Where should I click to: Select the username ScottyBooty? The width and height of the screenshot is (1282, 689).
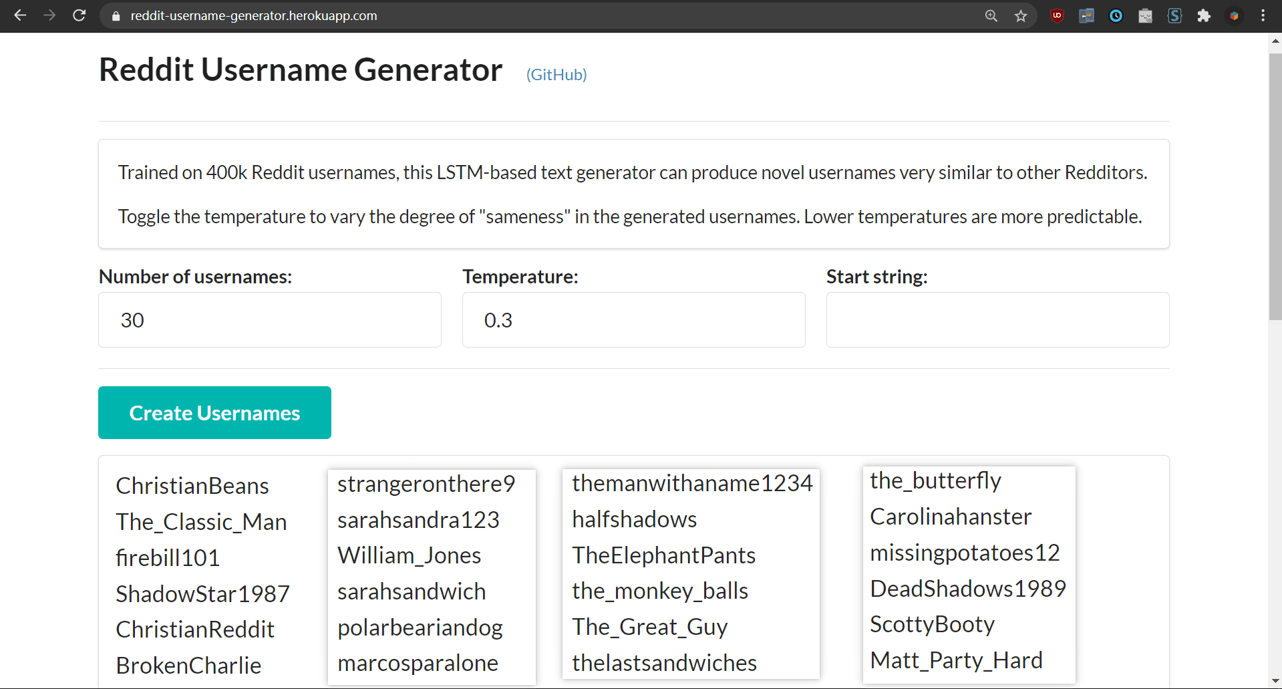click(933, 624)
